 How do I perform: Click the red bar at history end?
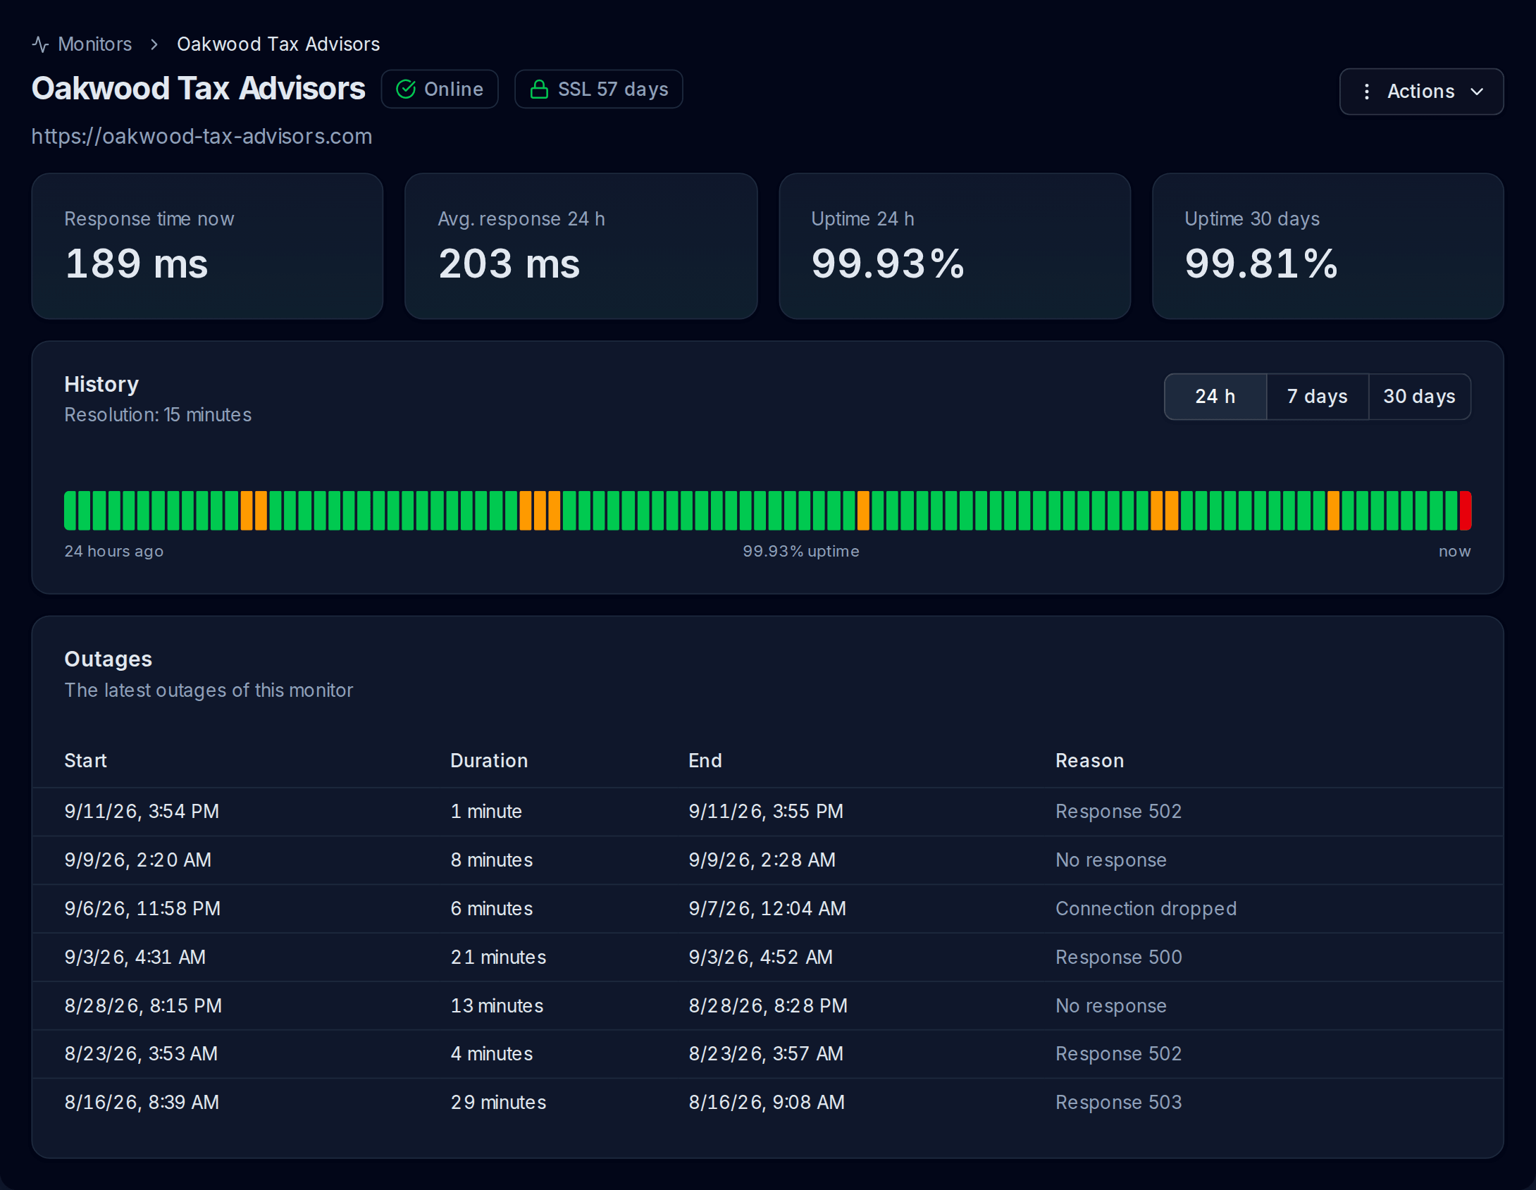click(x=1466, y=511)
